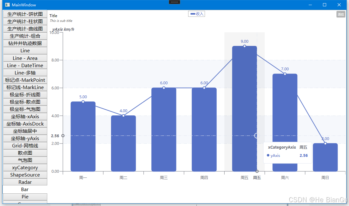Click the 周五 bar
The width and height of the screenshot is (349, 206).
pos(244,109)
